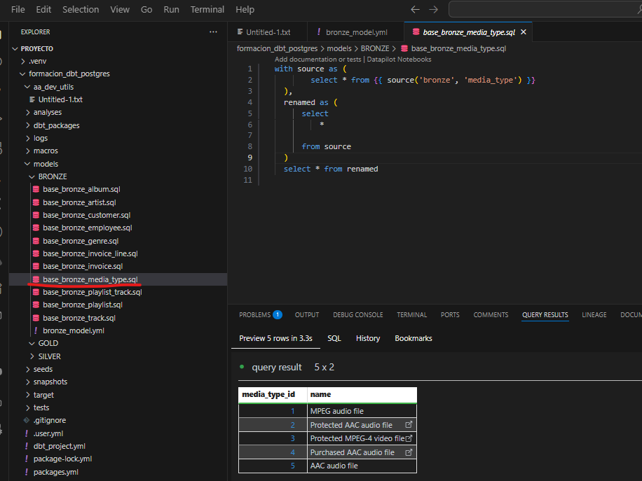Open expand icon on Protected AAC audio file
Viewport: 642px width, 481px height.
tap(409, 425)
